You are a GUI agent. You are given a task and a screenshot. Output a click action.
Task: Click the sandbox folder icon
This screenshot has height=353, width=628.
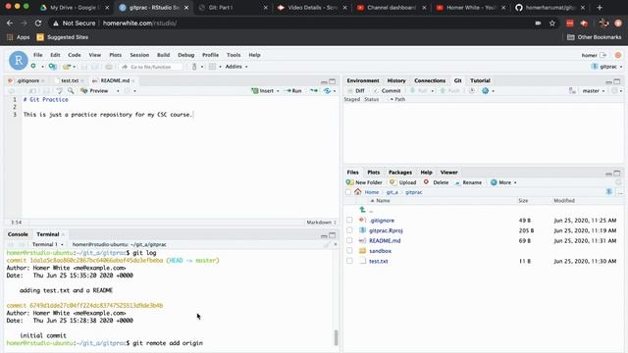point(362,251)
